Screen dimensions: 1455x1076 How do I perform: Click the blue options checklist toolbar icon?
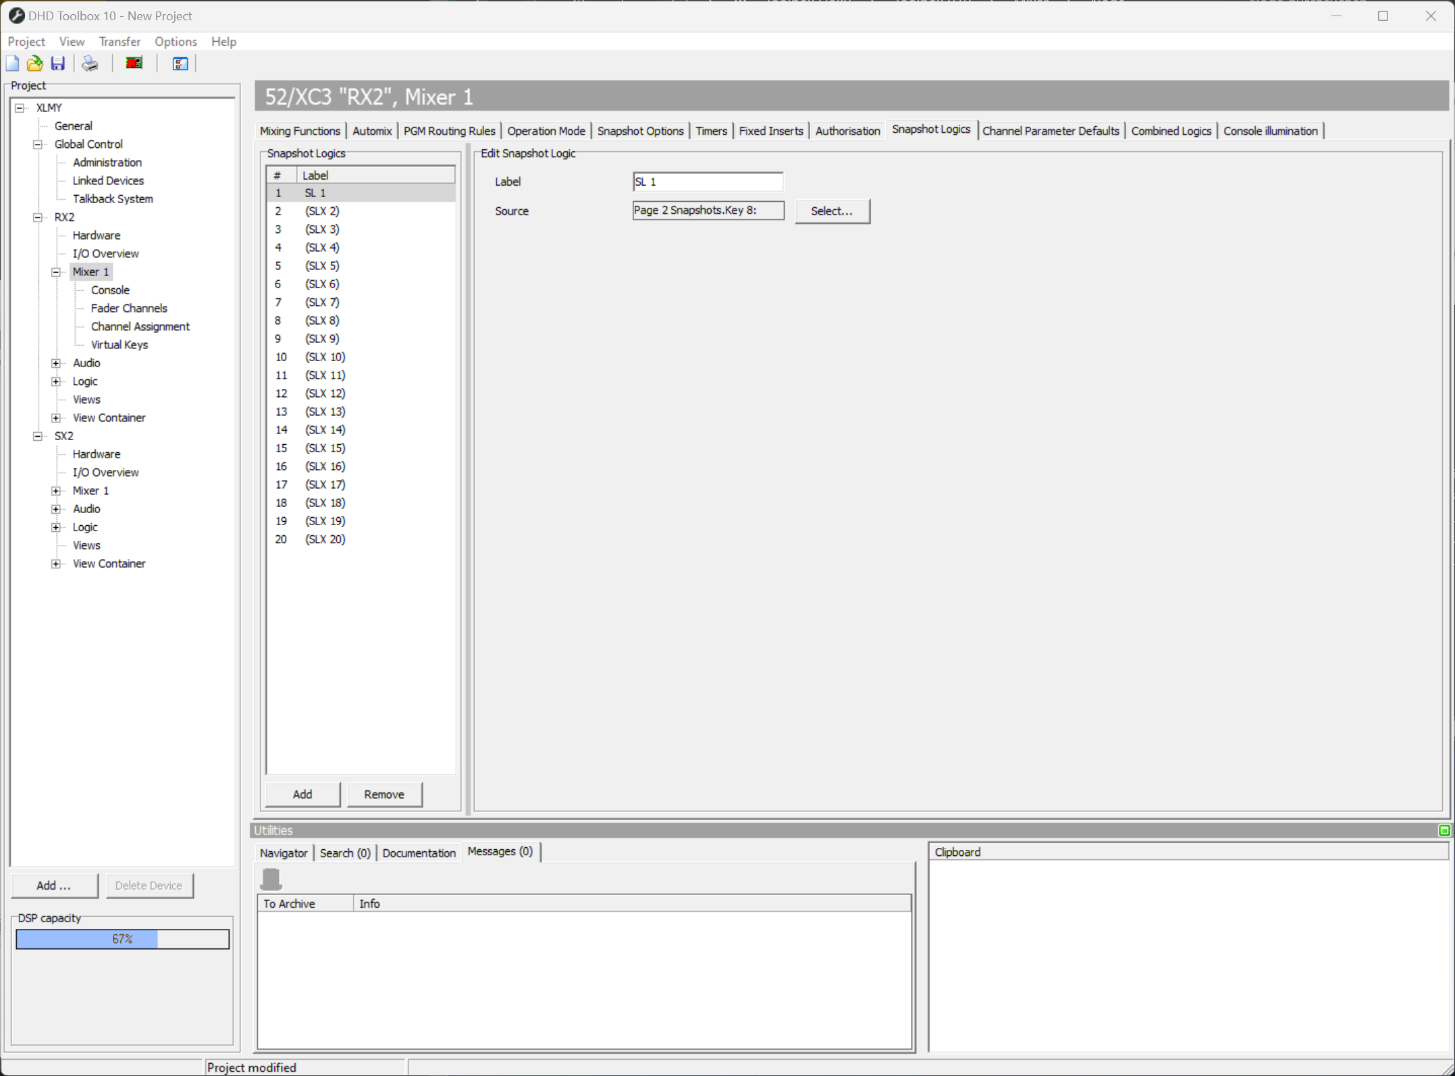pos(179,63)
